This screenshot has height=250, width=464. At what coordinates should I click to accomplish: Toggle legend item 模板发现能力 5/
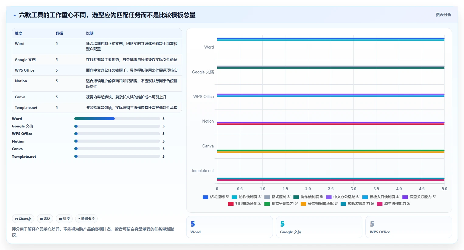tap(357, 204)
